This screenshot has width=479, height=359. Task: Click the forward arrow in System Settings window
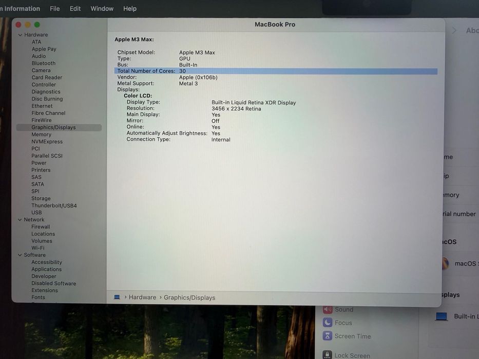(x=454, y=30)
